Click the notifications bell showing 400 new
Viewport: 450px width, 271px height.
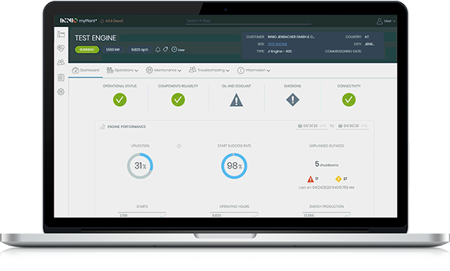112,21
